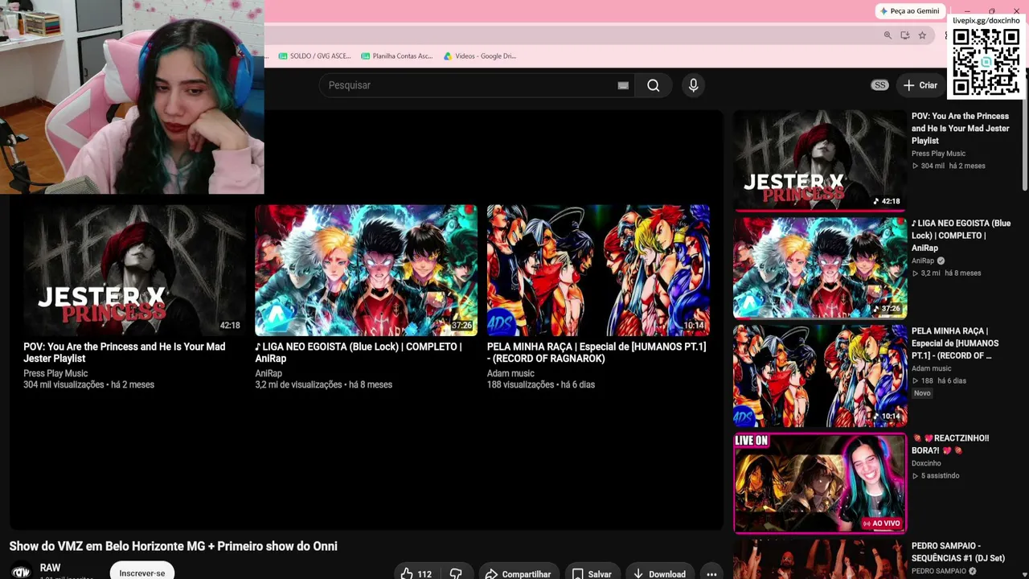Click the 'Doxcinho' channel name in the sidebar

click(926, 463)
